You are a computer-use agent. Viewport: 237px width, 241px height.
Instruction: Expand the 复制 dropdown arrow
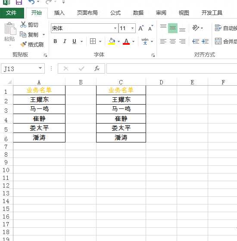(x=44, y=35)
